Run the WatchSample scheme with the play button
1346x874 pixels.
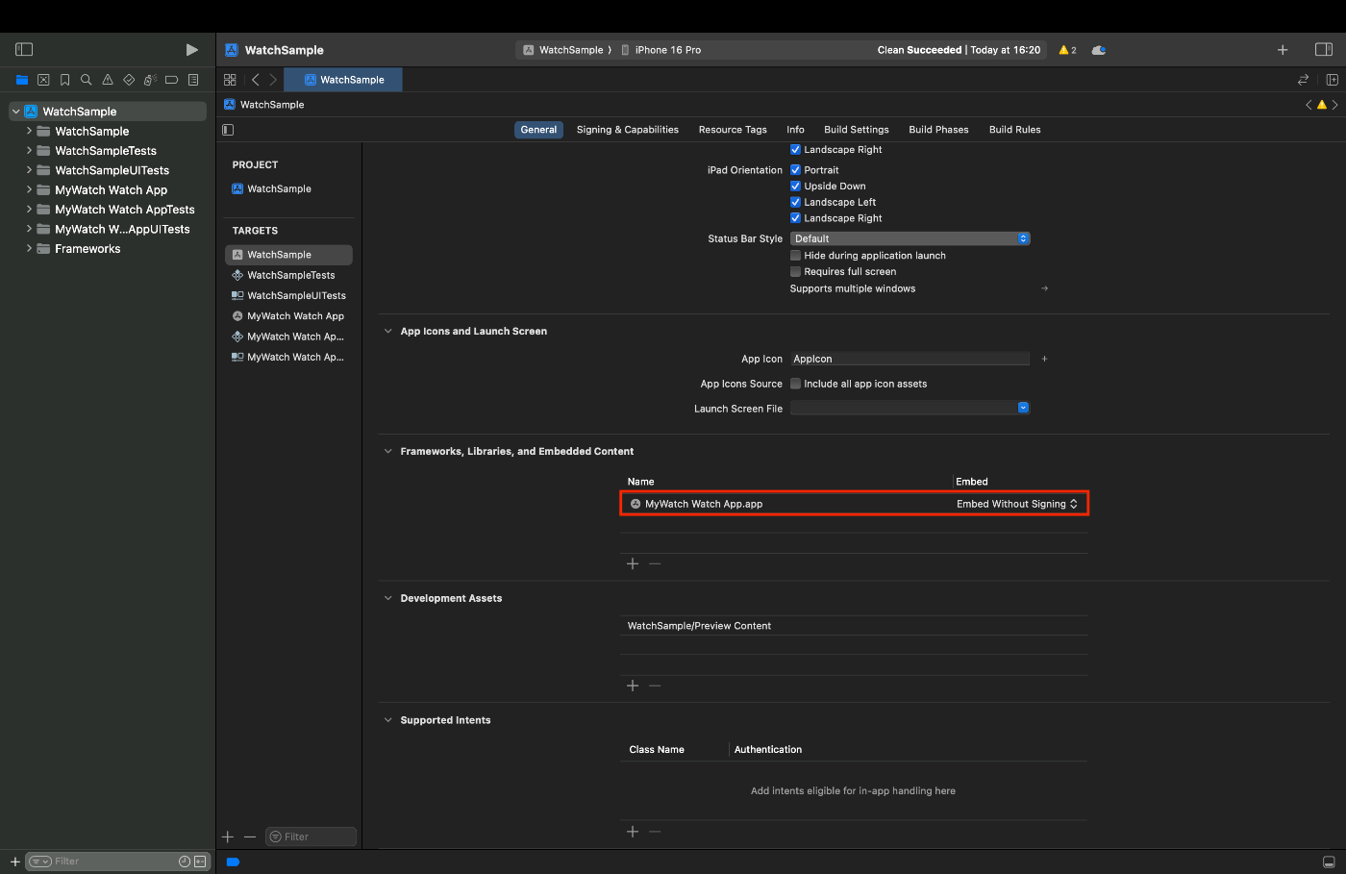[x=191, y=49]
